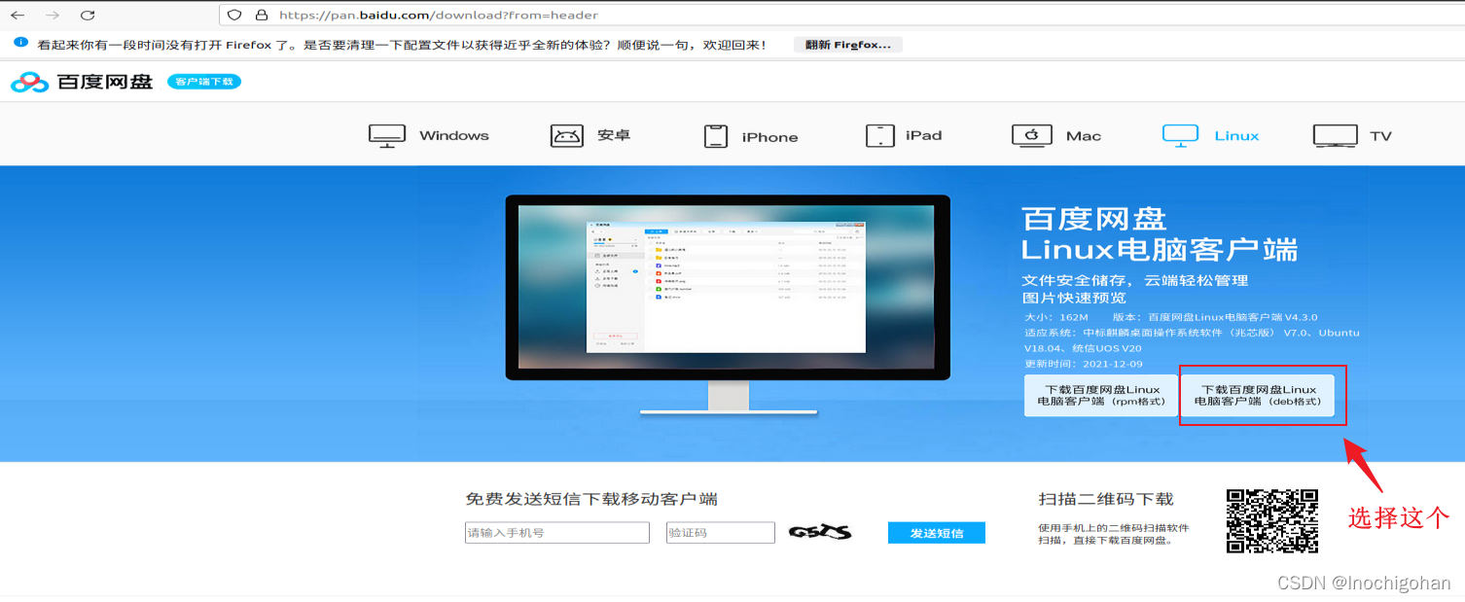Click the 客户端下载 badge
1465x602 pixels.
coord(204,82)
